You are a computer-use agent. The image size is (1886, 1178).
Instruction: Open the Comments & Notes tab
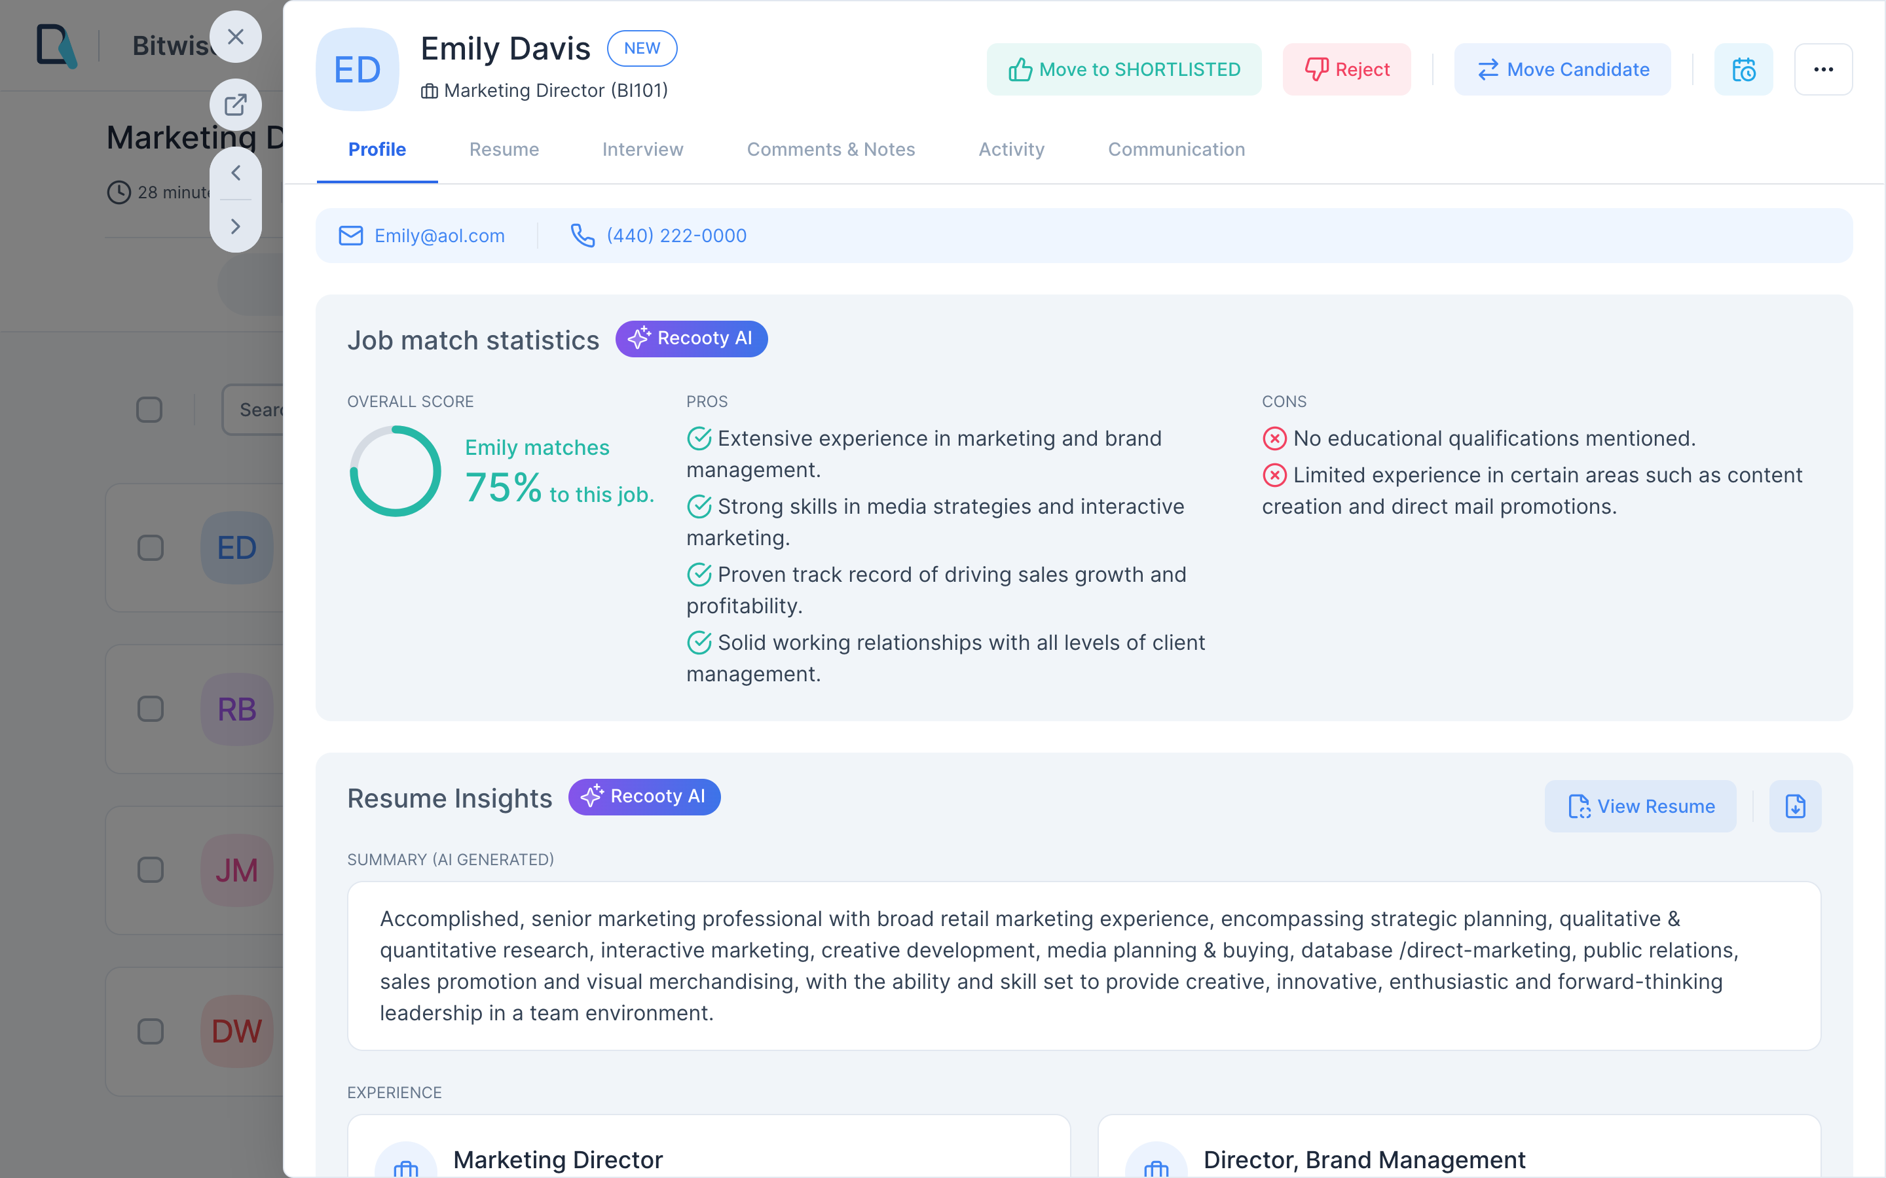831,150
